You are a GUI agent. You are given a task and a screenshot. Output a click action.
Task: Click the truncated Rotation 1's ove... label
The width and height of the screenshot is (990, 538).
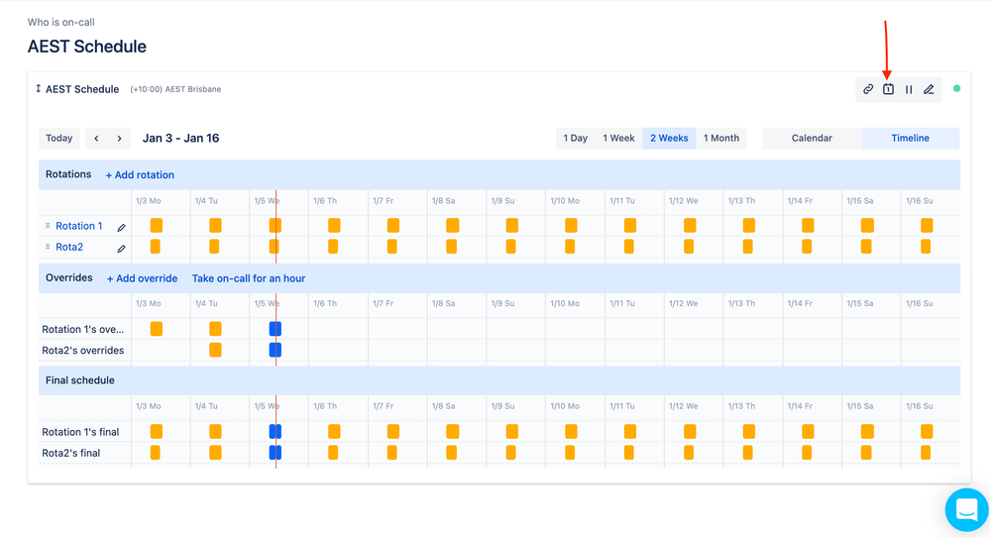click(x=82, y=329)
